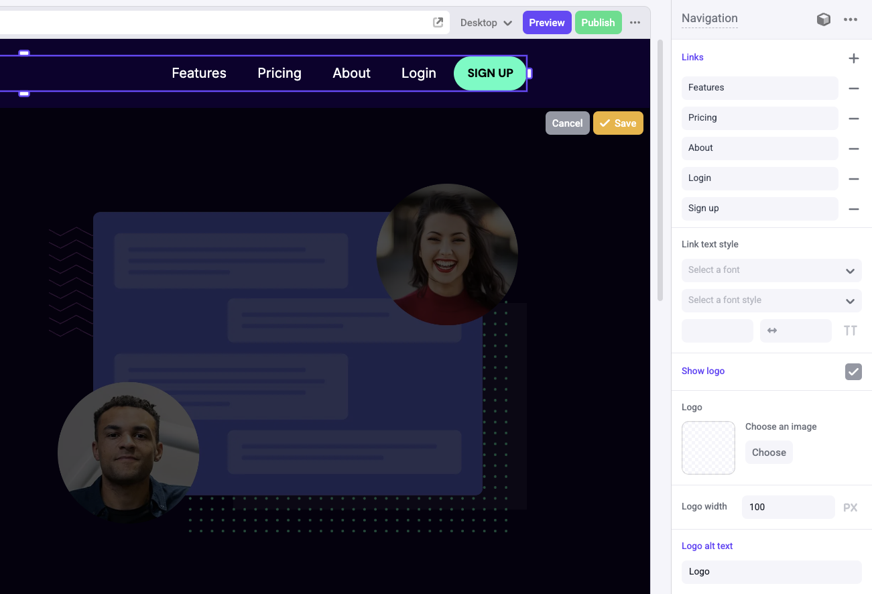Click the About item in the page navigation
872x594 pixels.
[x=351, y=73]
